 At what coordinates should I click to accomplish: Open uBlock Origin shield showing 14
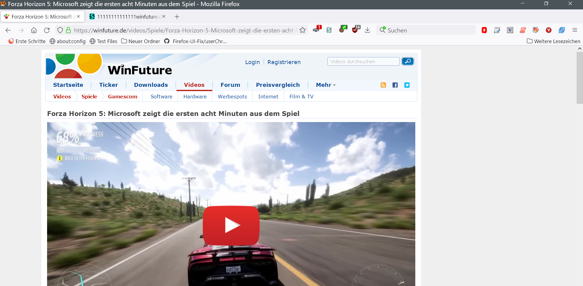tap(356, 29)
